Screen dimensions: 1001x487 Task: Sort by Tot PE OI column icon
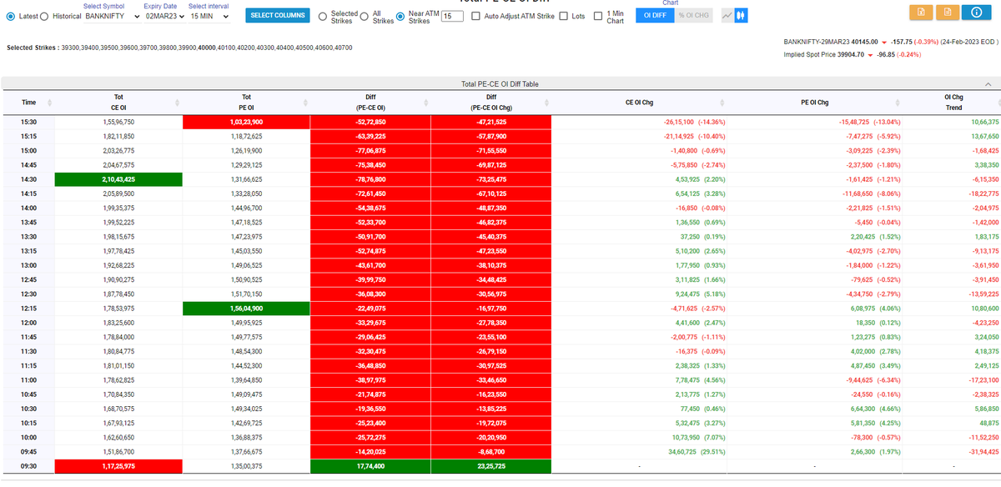pos(304,103)
